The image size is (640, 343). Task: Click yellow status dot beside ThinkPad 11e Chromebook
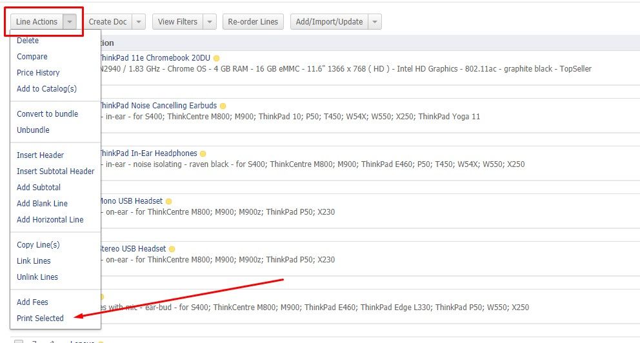coord(217,58)
